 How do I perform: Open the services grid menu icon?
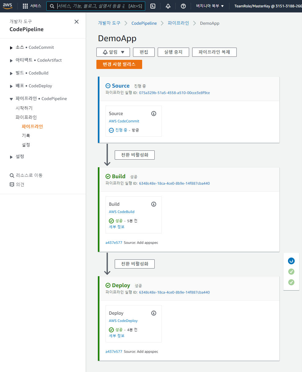[x=25, y=6]
